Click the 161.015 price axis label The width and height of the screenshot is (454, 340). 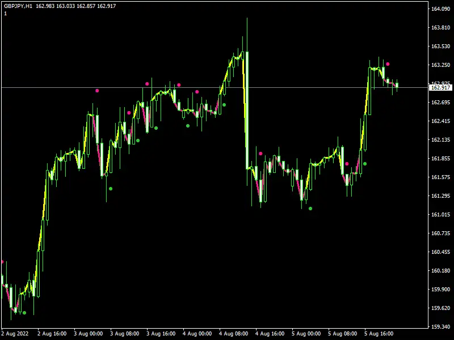point(441,215)
